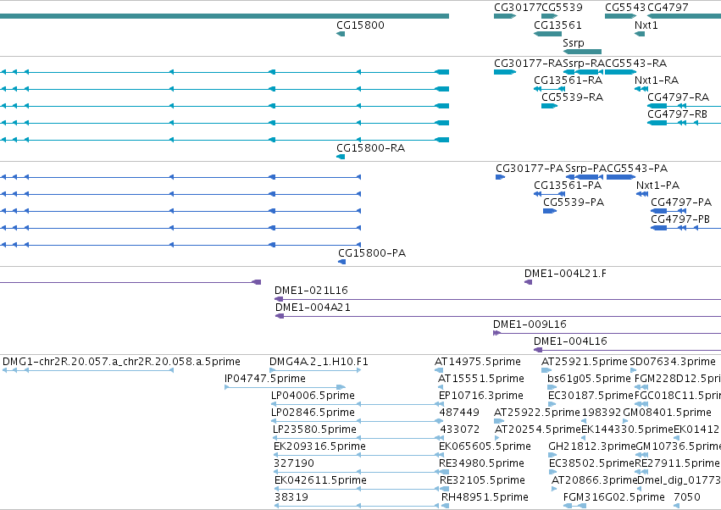Click the AT14975.5prime EST label

[x=477, y=362]
